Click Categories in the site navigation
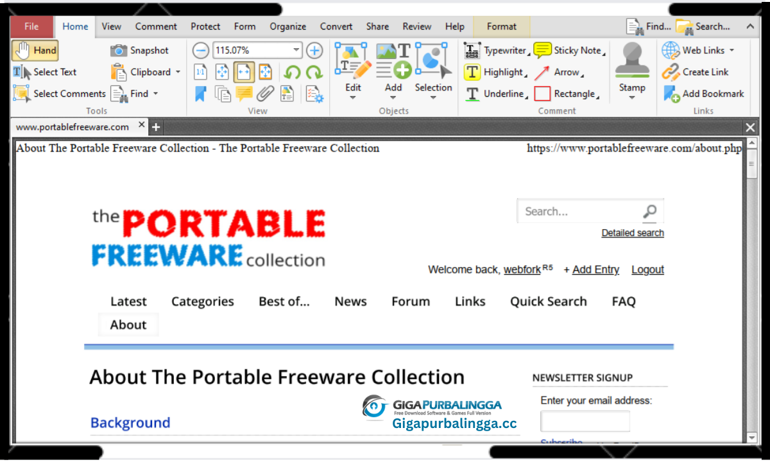770x462 pixels. pos(203,302)
